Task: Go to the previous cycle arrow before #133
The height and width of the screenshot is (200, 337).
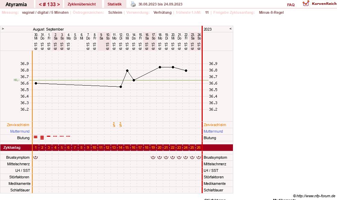Action: (x=40, y=4)
